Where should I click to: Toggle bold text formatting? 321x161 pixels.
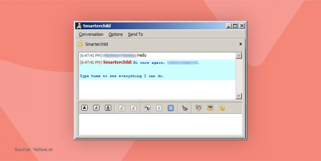(x=84, y=108)
